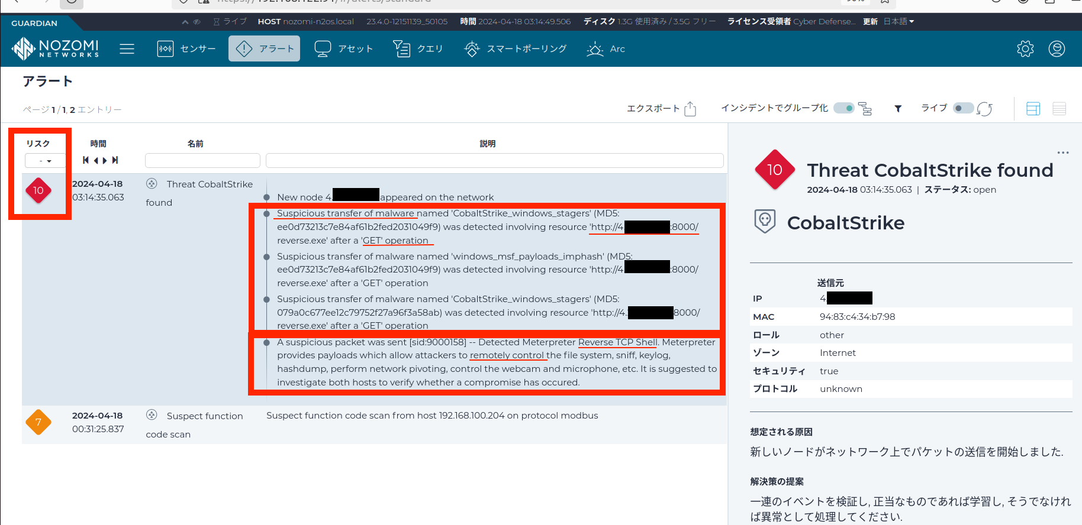Click the refresh arrows icon beside ライブ
This screenshot has height=525, width=1082.
984,109
